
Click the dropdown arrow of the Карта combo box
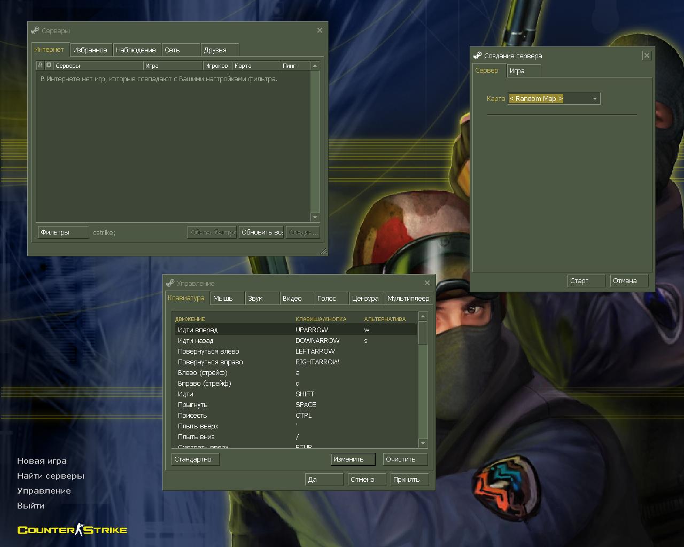point(595,99)
